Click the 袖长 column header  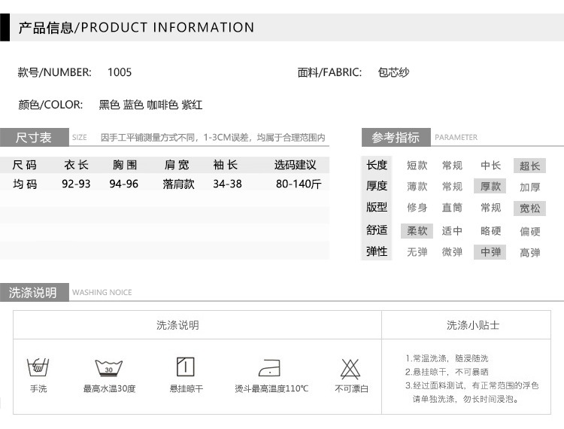pyautogui.click(x=225, y=165)
